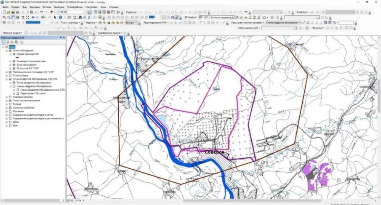This screenshot has height=205, width=381.
Task: Open the Editor toolbar icon
Action: coord(90,12)
